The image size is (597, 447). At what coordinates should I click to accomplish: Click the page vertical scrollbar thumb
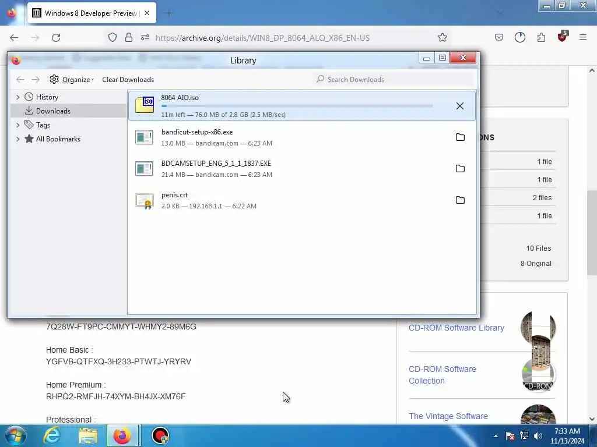[592, 232]
